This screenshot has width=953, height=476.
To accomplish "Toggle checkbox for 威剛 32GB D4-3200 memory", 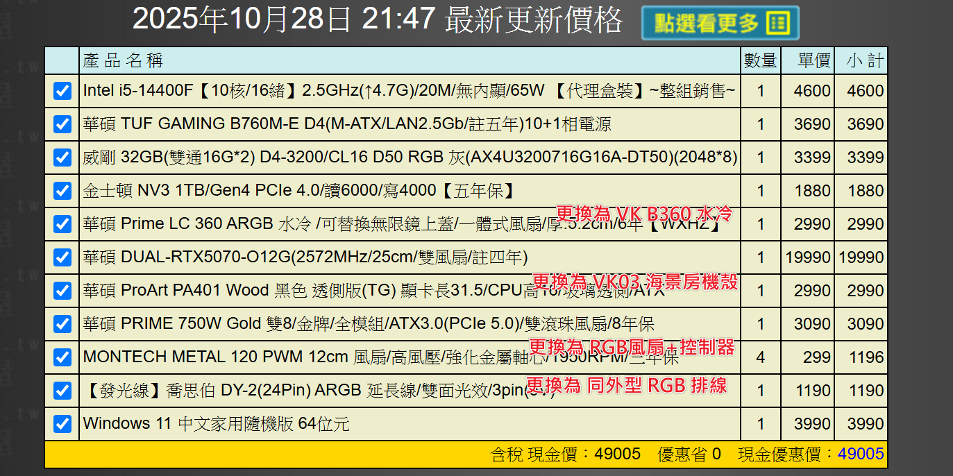I will [62, 158].
